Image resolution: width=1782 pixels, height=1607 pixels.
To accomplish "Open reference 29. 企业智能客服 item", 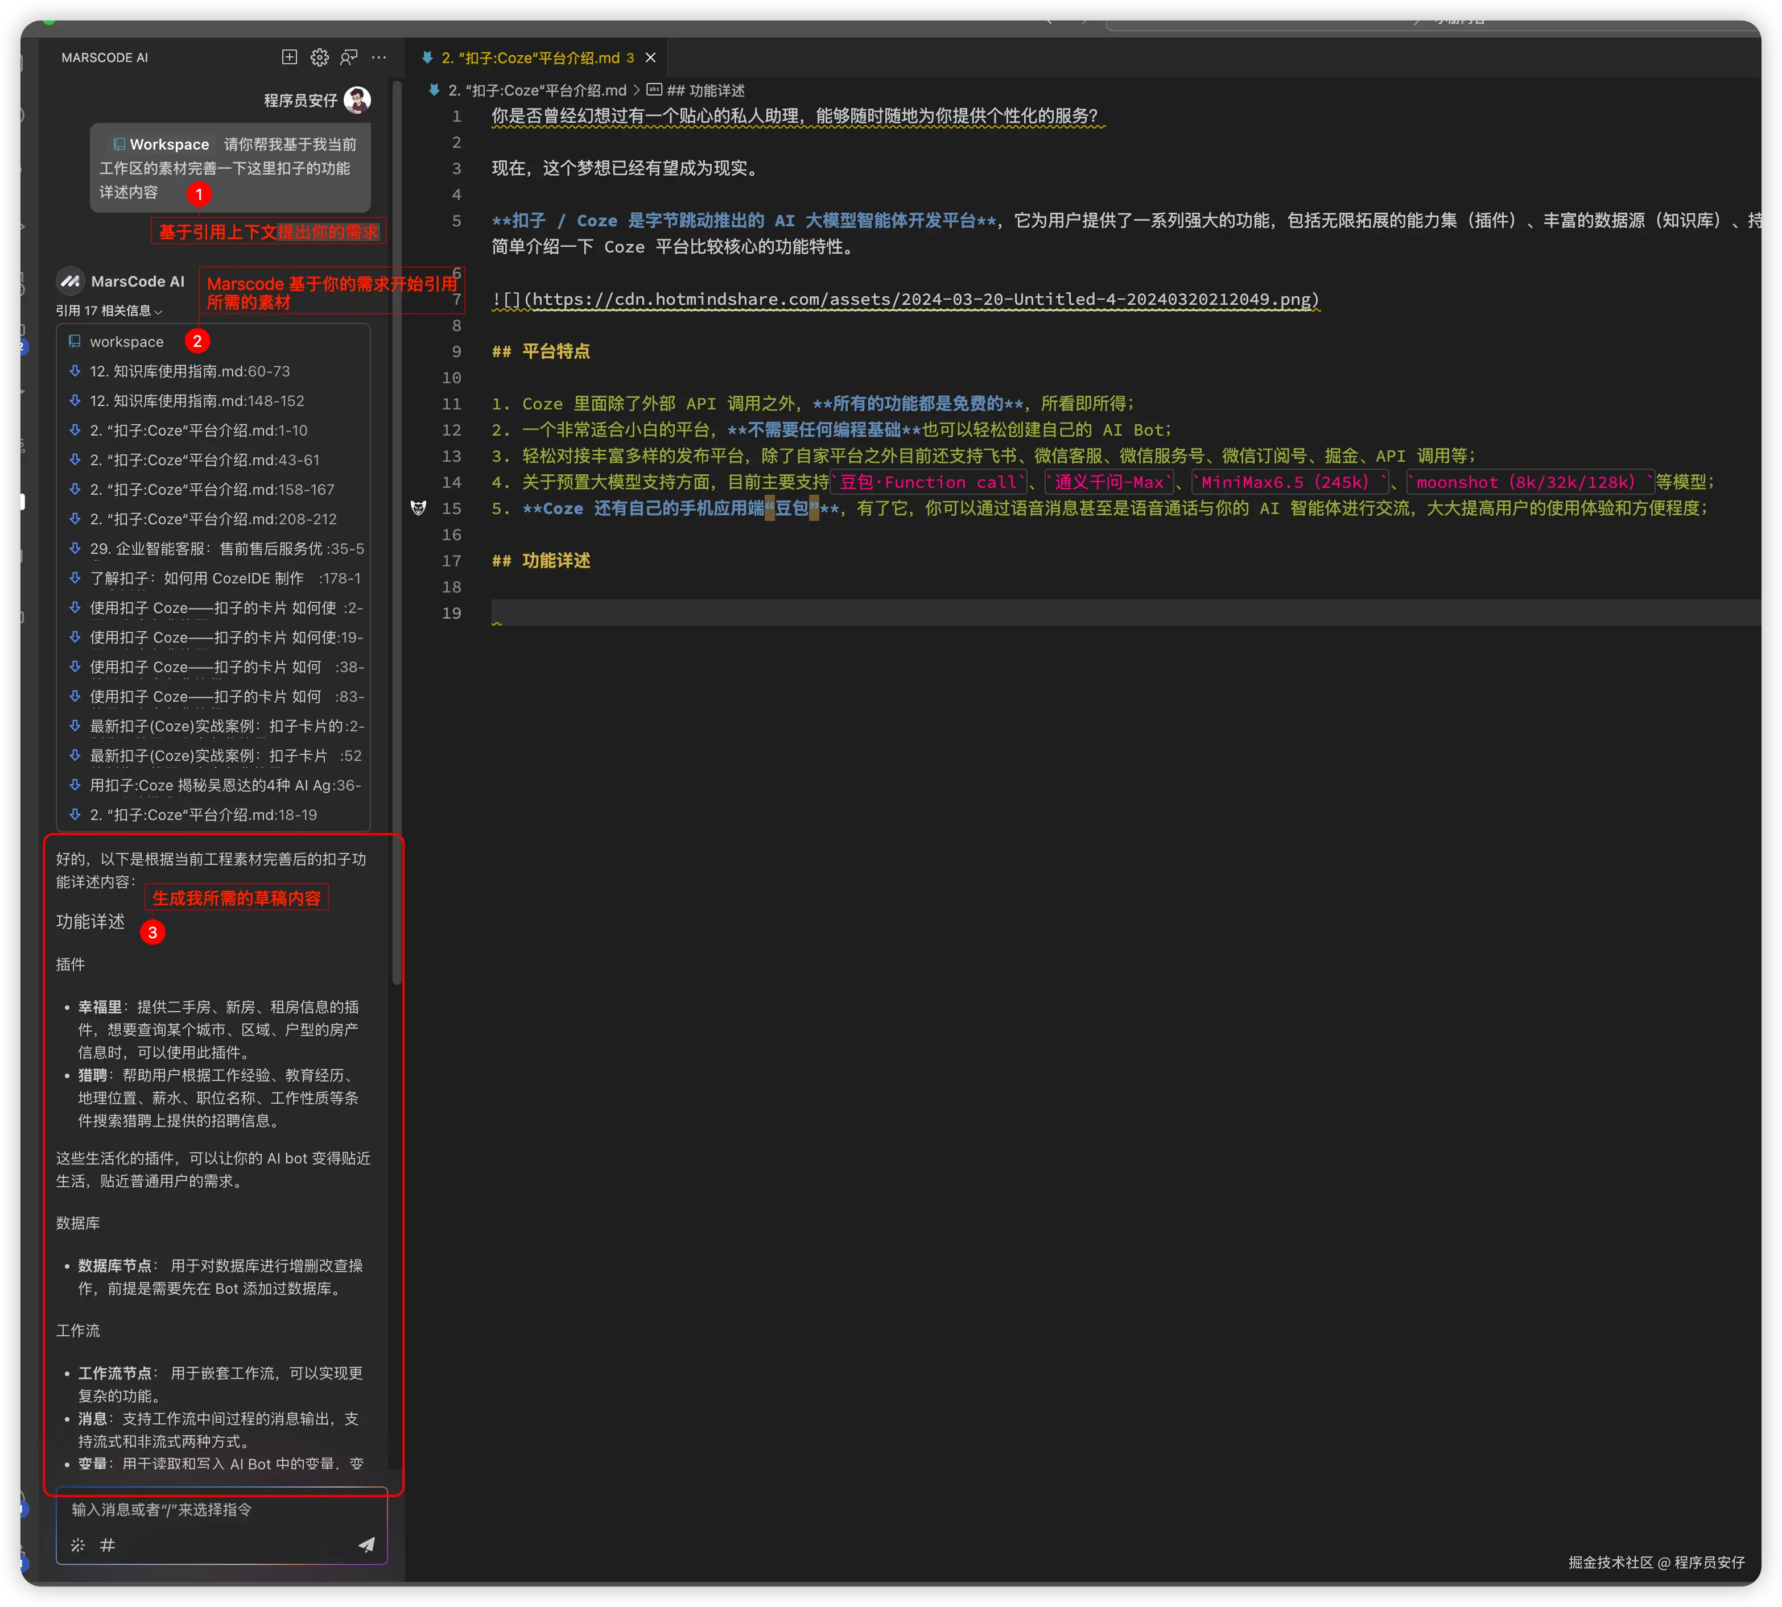I will tap(226, 548).
